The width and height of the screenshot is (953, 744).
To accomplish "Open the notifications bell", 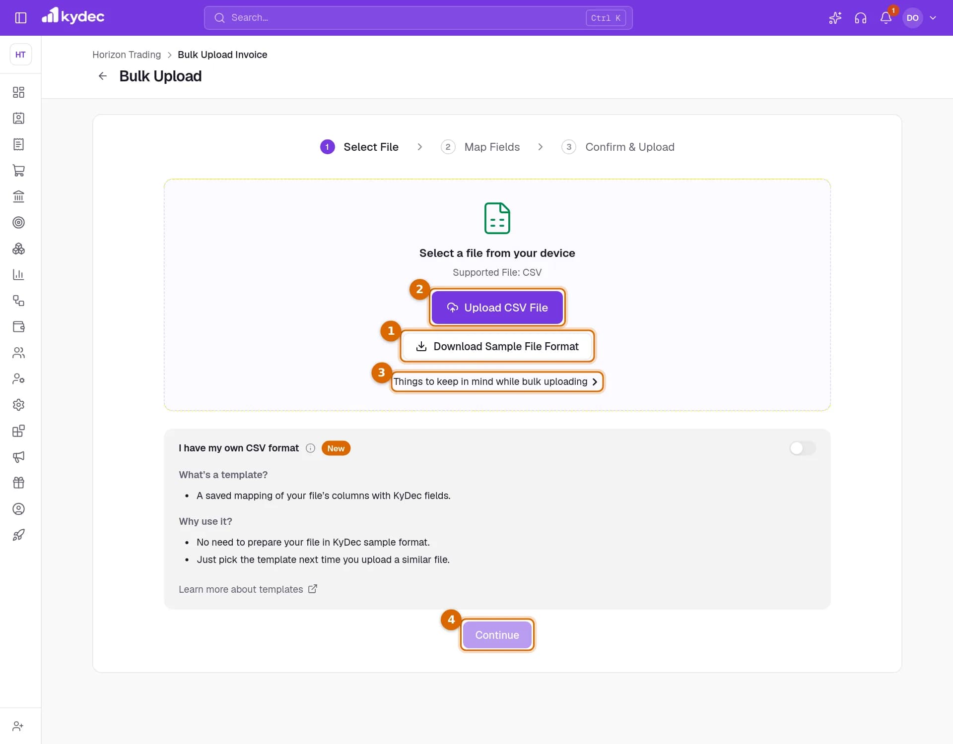I will (x=886, y=18).
